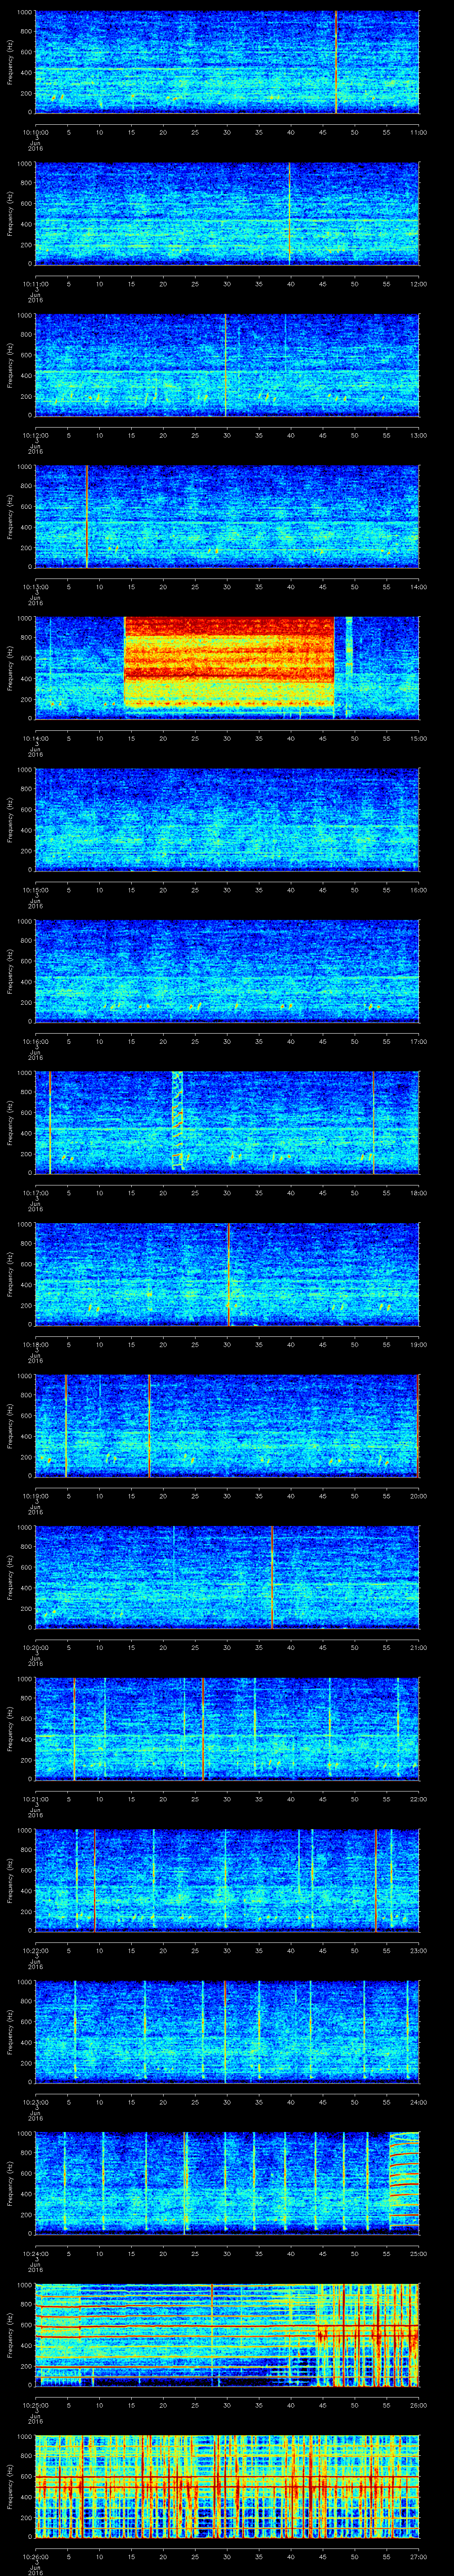Click the red vertical line near 8s in the 10:13 panel
The width and height of the screenshot is (454, 2576).
87,516
